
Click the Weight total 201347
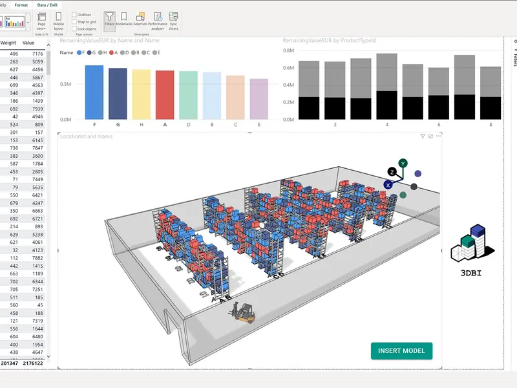(9, 363)
